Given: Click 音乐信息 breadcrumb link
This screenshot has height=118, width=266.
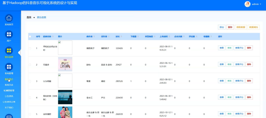Looking at the screenshot, I should [42, 17].
